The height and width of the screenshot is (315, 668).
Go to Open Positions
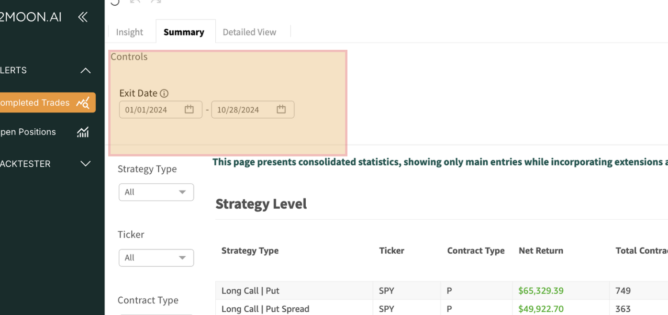(29, 132)
